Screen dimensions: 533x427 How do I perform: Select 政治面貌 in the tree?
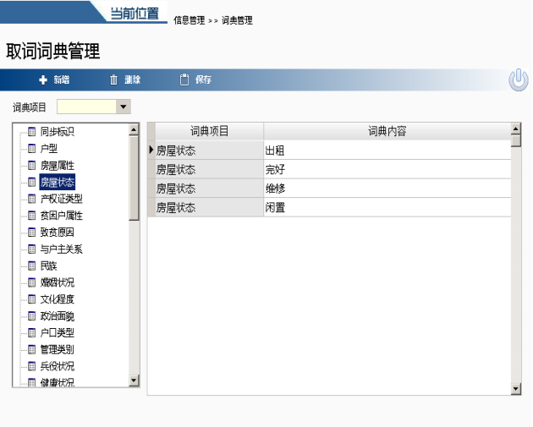point(58,316)
